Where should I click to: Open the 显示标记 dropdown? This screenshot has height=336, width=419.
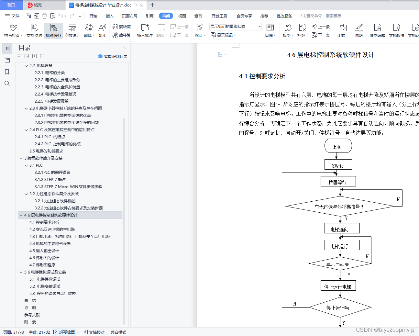click(x=223, y=35)
